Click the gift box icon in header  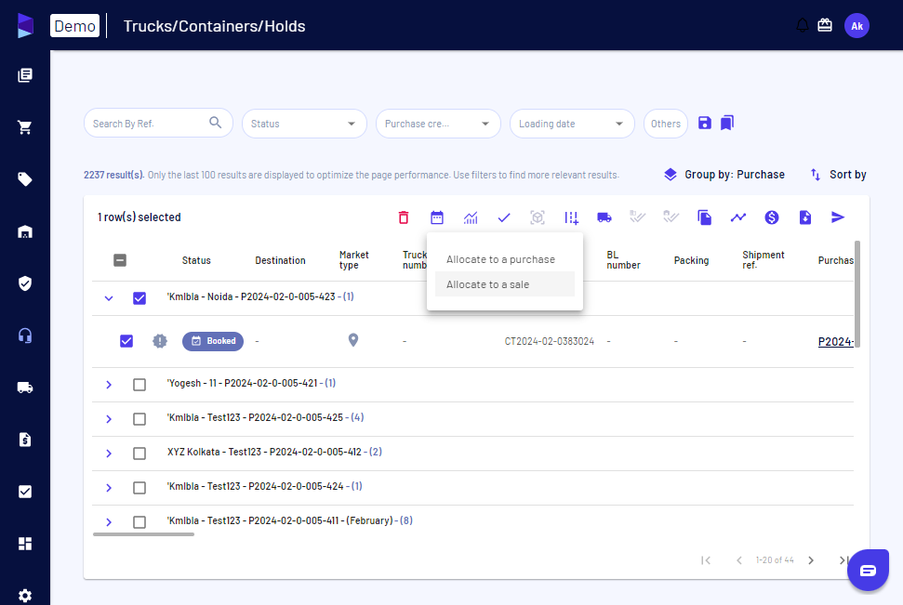pos(825,25)
